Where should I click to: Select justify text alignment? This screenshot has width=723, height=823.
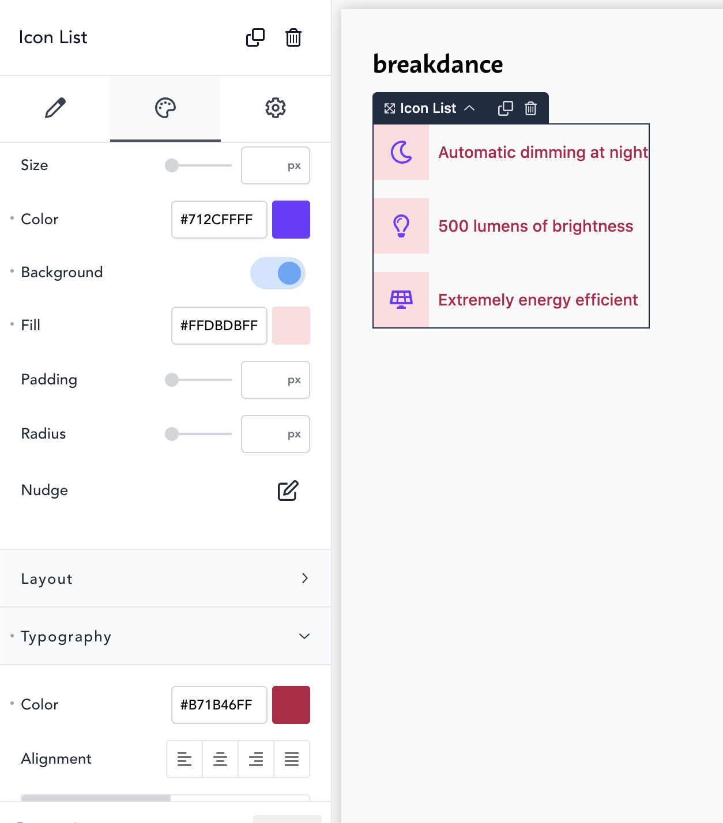[x=291, y=759]
